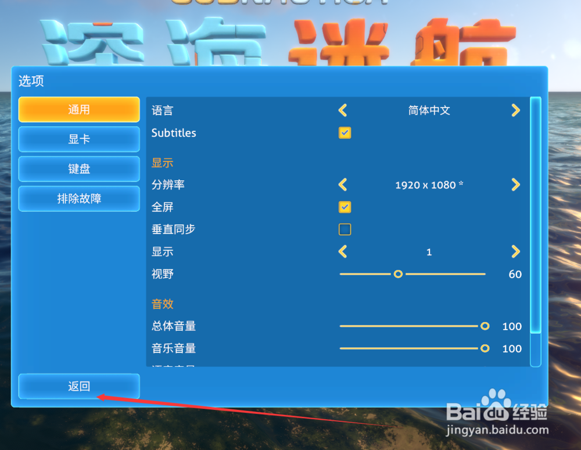Disable the 全屏 fullscreen checkbox
The image size is (581, 450).
pyautogui.click(x=345, y=207)
